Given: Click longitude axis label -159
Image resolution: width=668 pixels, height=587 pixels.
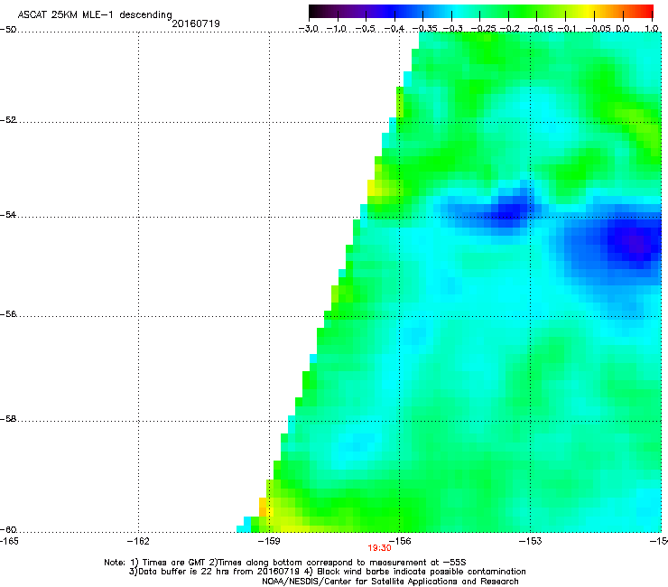Looking at the screenshot, I should [269, 541].
